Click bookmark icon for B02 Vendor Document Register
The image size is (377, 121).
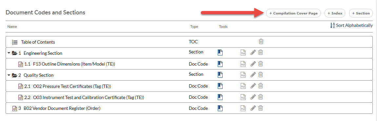220,108
